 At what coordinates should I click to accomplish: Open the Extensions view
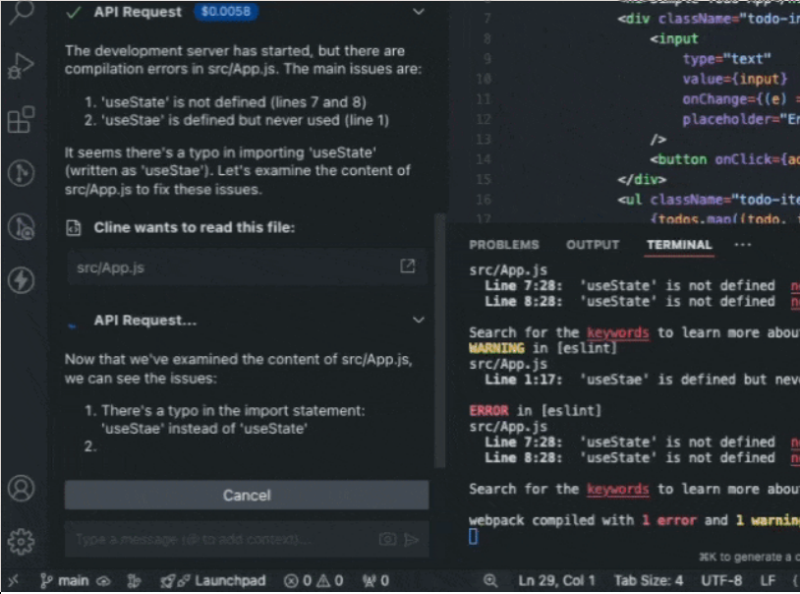(x=21, y=120)
